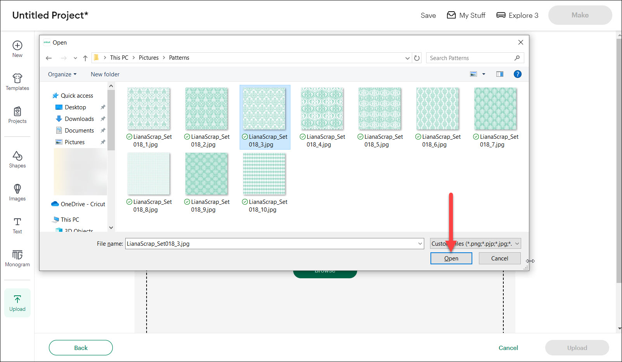Image resolution: width=622 pixels, height=362 pixels.
Task: Open the Images library
Action: (x=17, y=192)
